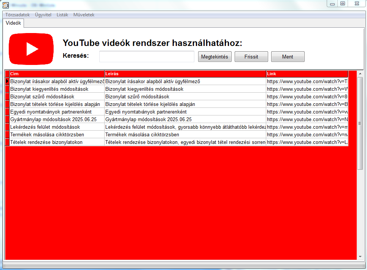Click the application icon in the title bar
This screenshot has width=367, height=270.
coord(6,5)
